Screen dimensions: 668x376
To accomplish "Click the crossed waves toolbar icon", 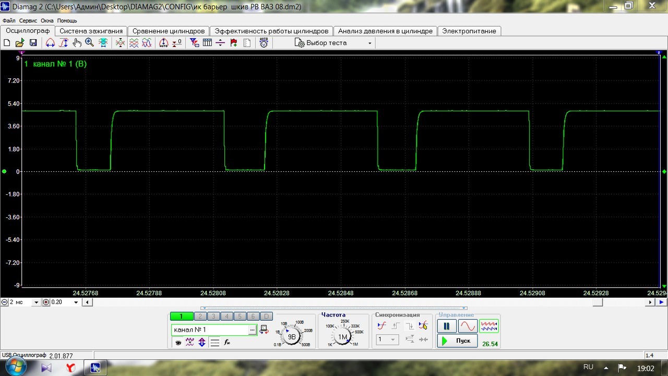I will [120, 43].
